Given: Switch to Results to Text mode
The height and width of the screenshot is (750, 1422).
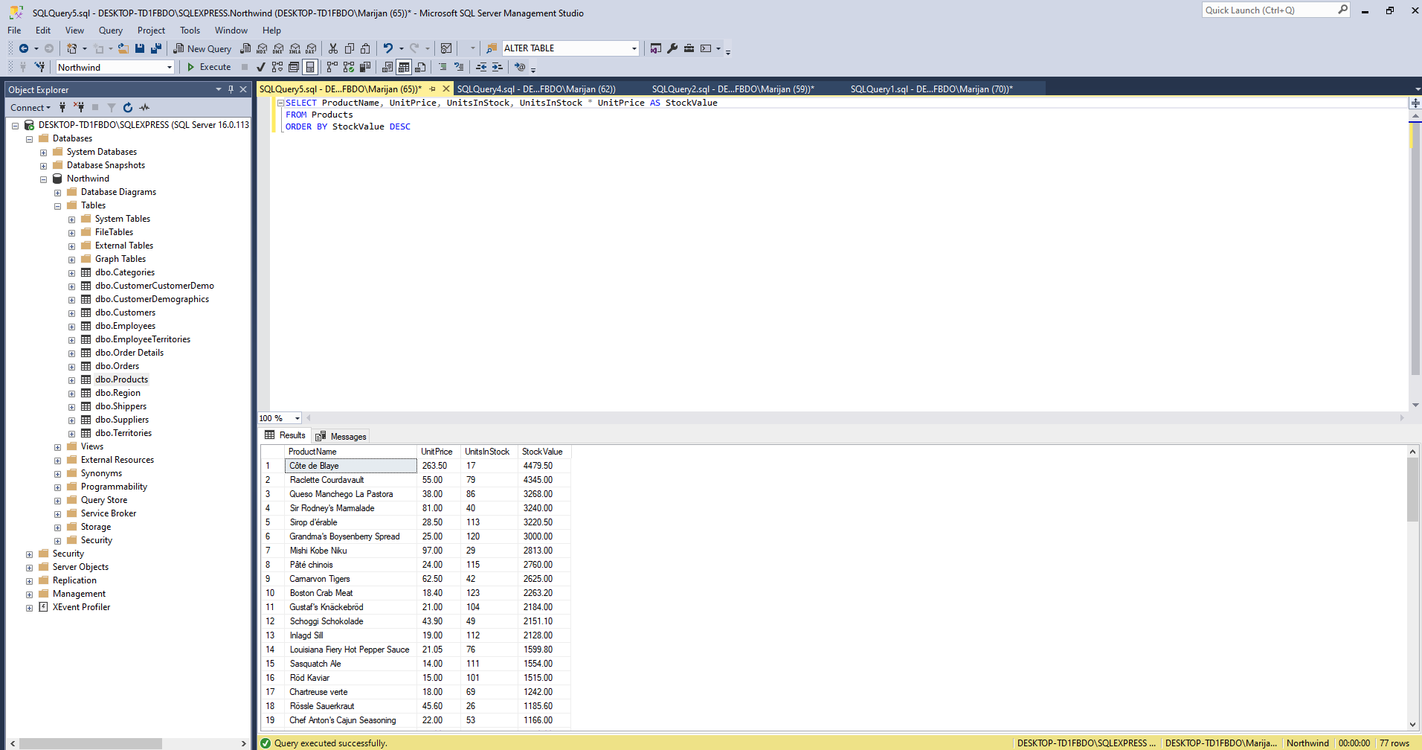Looking at the screenshot, I should coord(387,67).
